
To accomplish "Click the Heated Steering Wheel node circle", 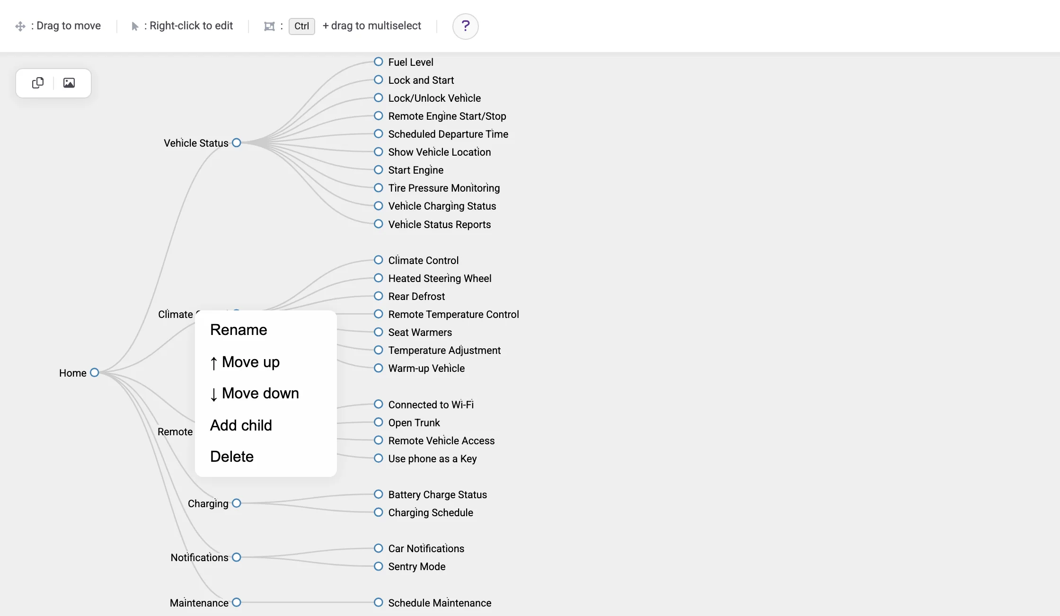I will (x=379, y=278).
